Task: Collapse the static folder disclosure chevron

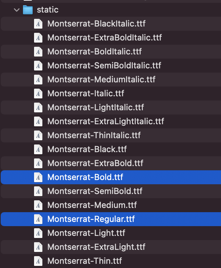Action: coord(17,10)
